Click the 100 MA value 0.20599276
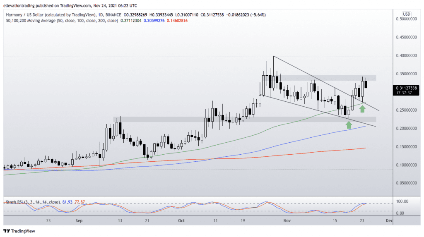 154,21
